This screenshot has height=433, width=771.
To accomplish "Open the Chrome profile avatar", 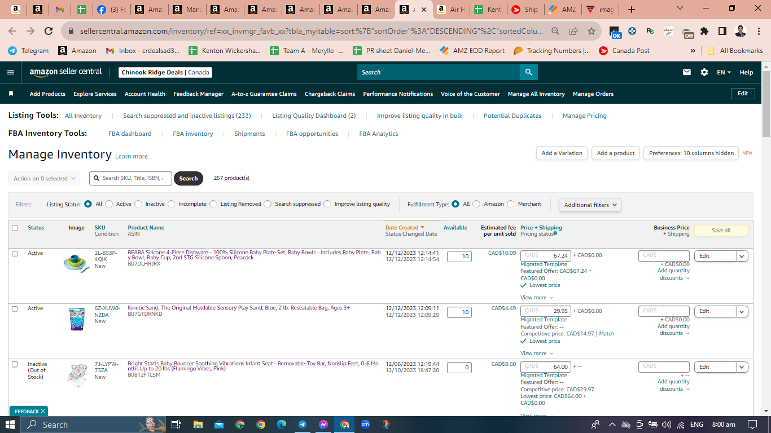I will (x=741, y=31).
